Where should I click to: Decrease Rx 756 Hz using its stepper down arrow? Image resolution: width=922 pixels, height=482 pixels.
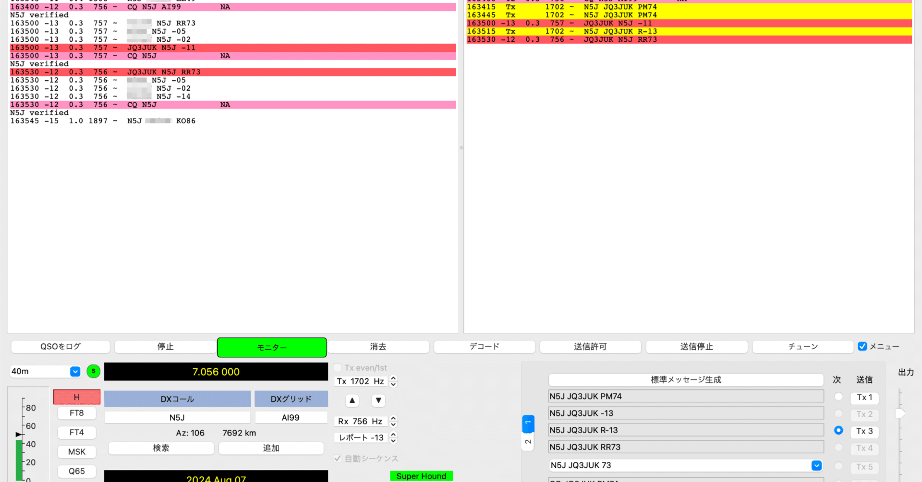(x=393, y=424)
